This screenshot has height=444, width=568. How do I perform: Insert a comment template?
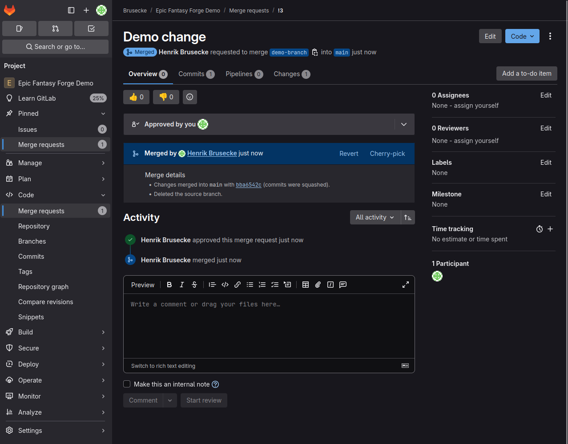coord(343,285)
